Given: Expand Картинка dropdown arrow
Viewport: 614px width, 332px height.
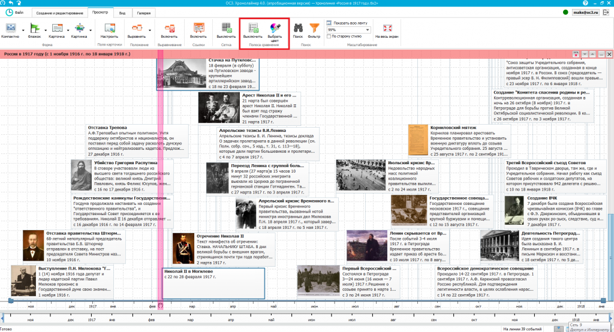Looking at the screenshot, I should point(91,30).
